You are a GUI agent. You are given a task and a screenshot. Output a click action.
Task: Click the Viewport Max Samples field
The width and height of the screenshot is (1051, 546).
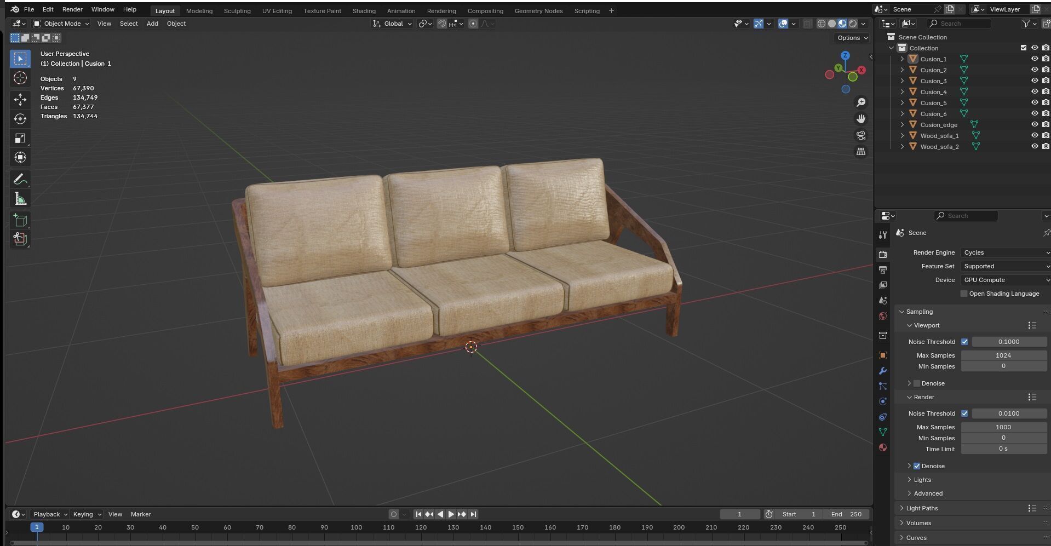1003,355
